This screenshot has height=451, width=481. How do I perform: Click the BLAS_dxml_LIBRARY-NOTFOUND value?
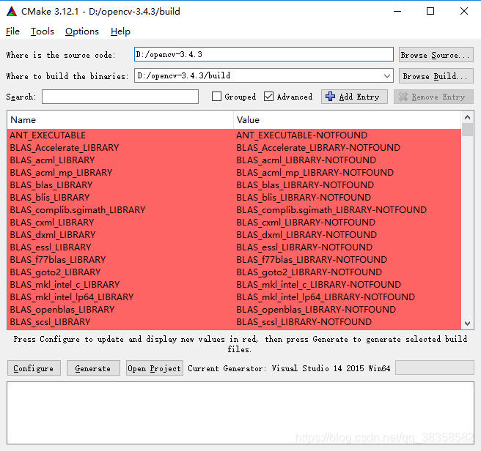(306, 235)
